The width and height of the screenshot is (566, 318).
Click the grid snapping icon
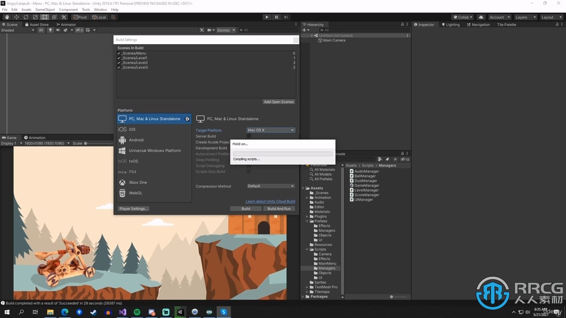tap(113, 17)
